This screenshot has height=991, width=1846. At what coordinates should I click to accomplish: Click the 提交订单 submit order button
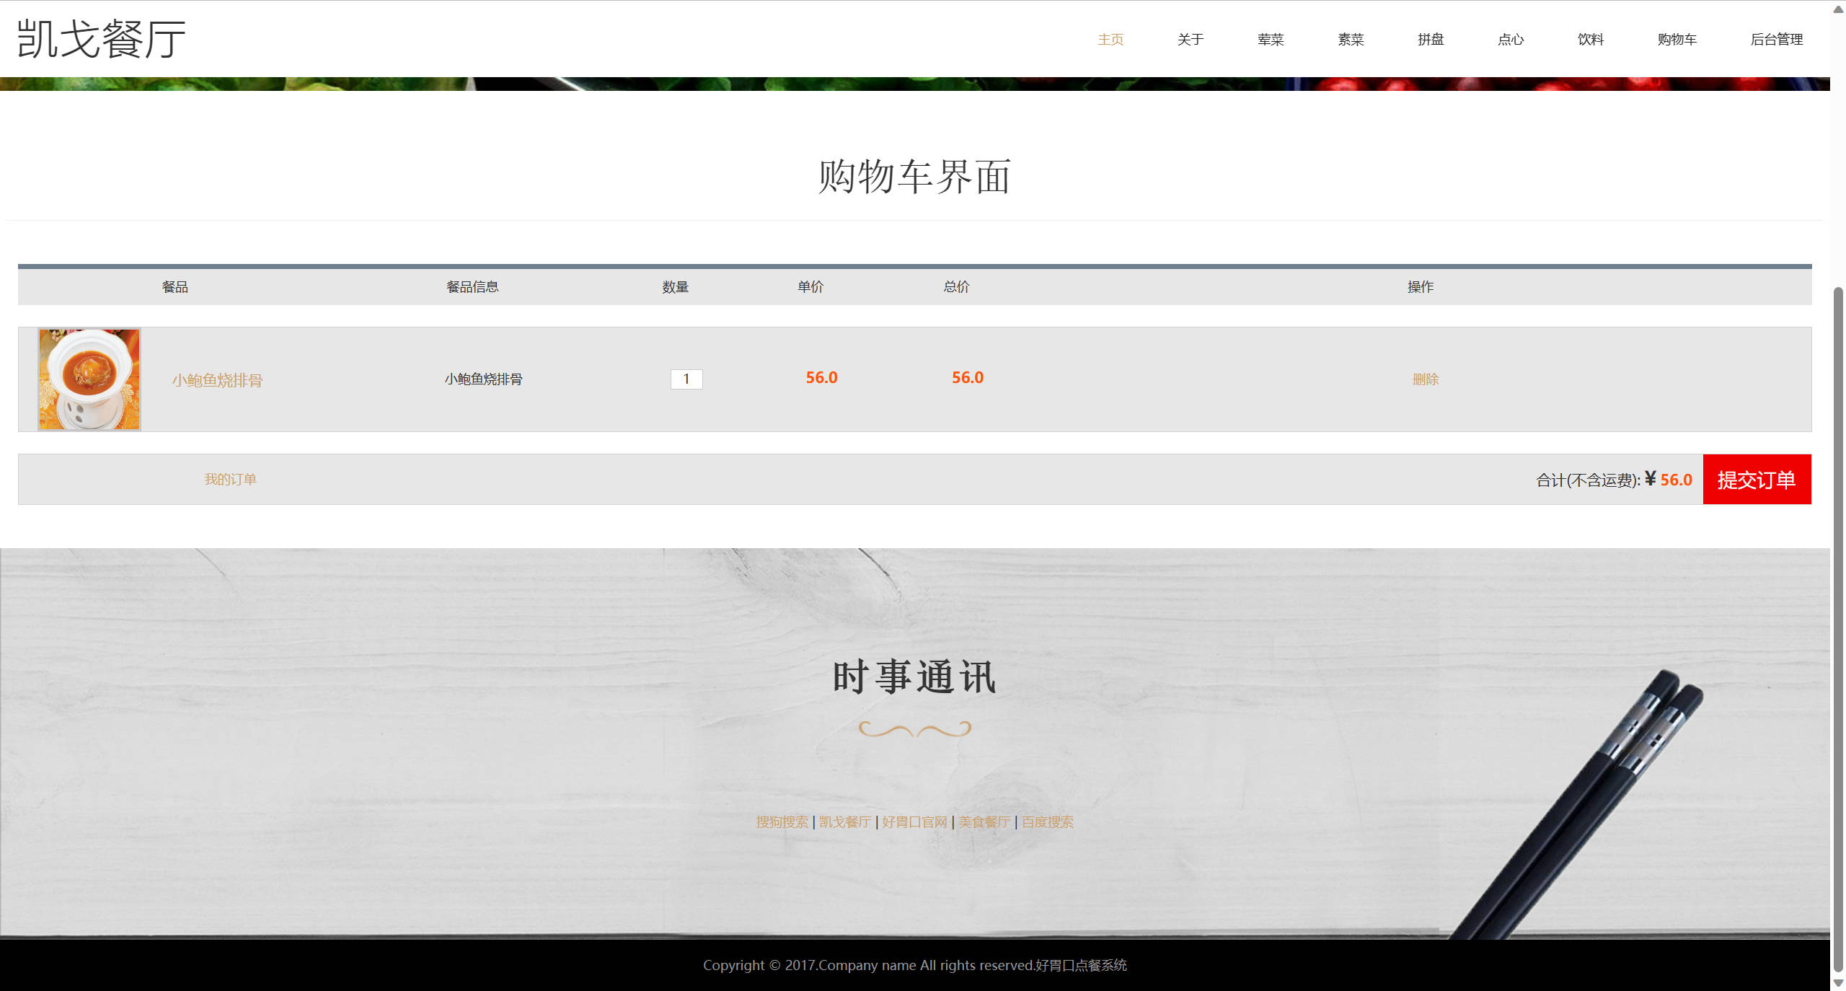1757,479
